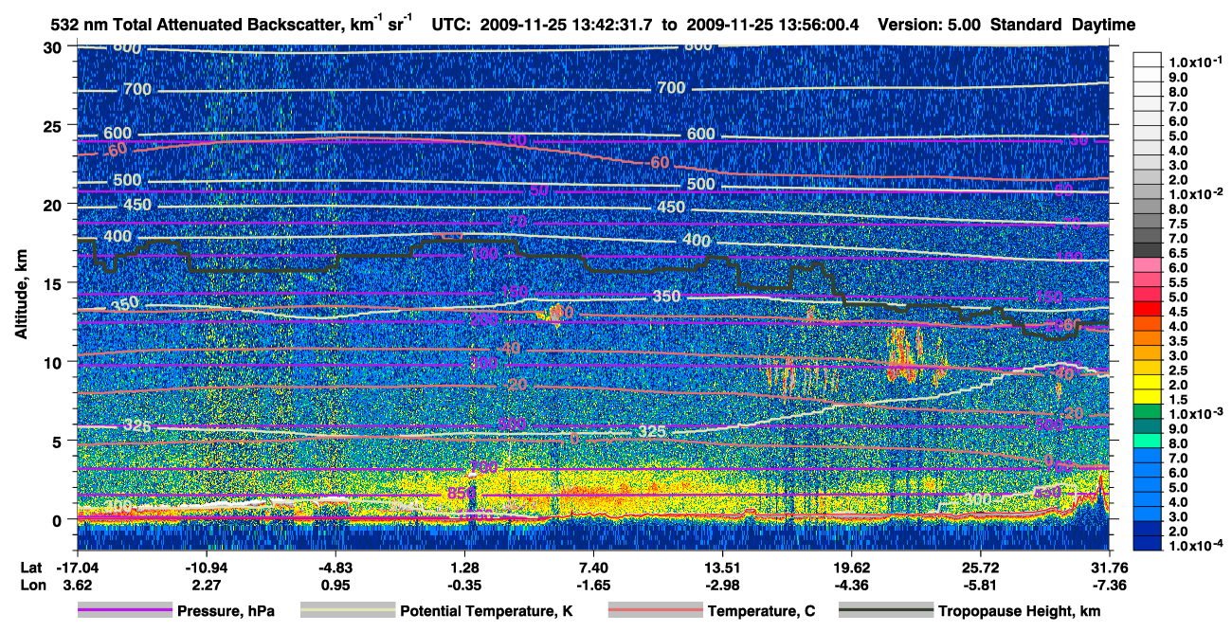Click the 'Potential Temperature, K' legend label
Viewport: 1232px width, 632px height.
coord(487,611)
